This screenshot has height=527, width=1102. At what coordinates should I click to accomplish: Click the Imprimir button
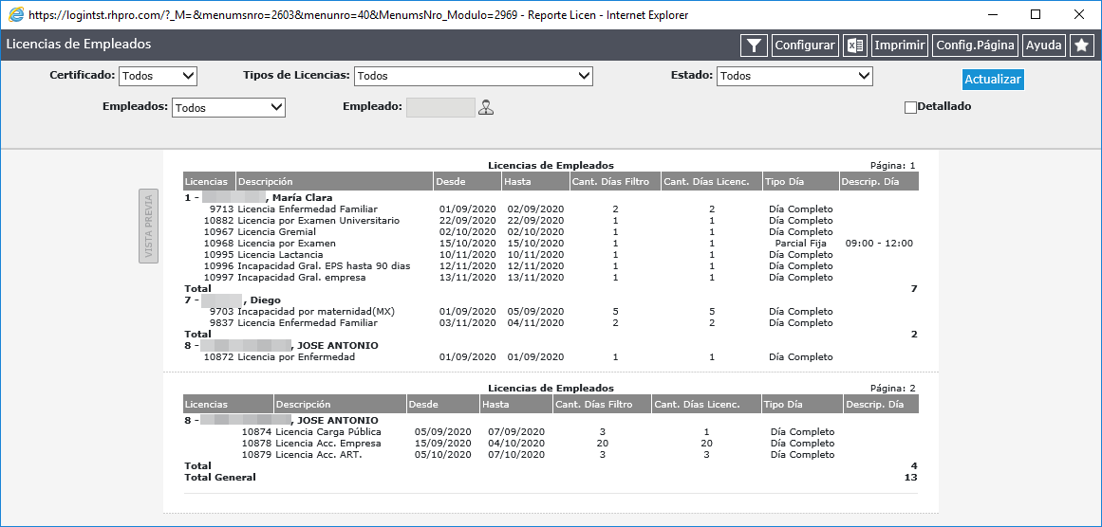900,45
